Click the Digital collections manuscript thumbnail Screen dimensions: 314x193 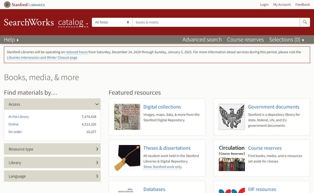[127, 117]
